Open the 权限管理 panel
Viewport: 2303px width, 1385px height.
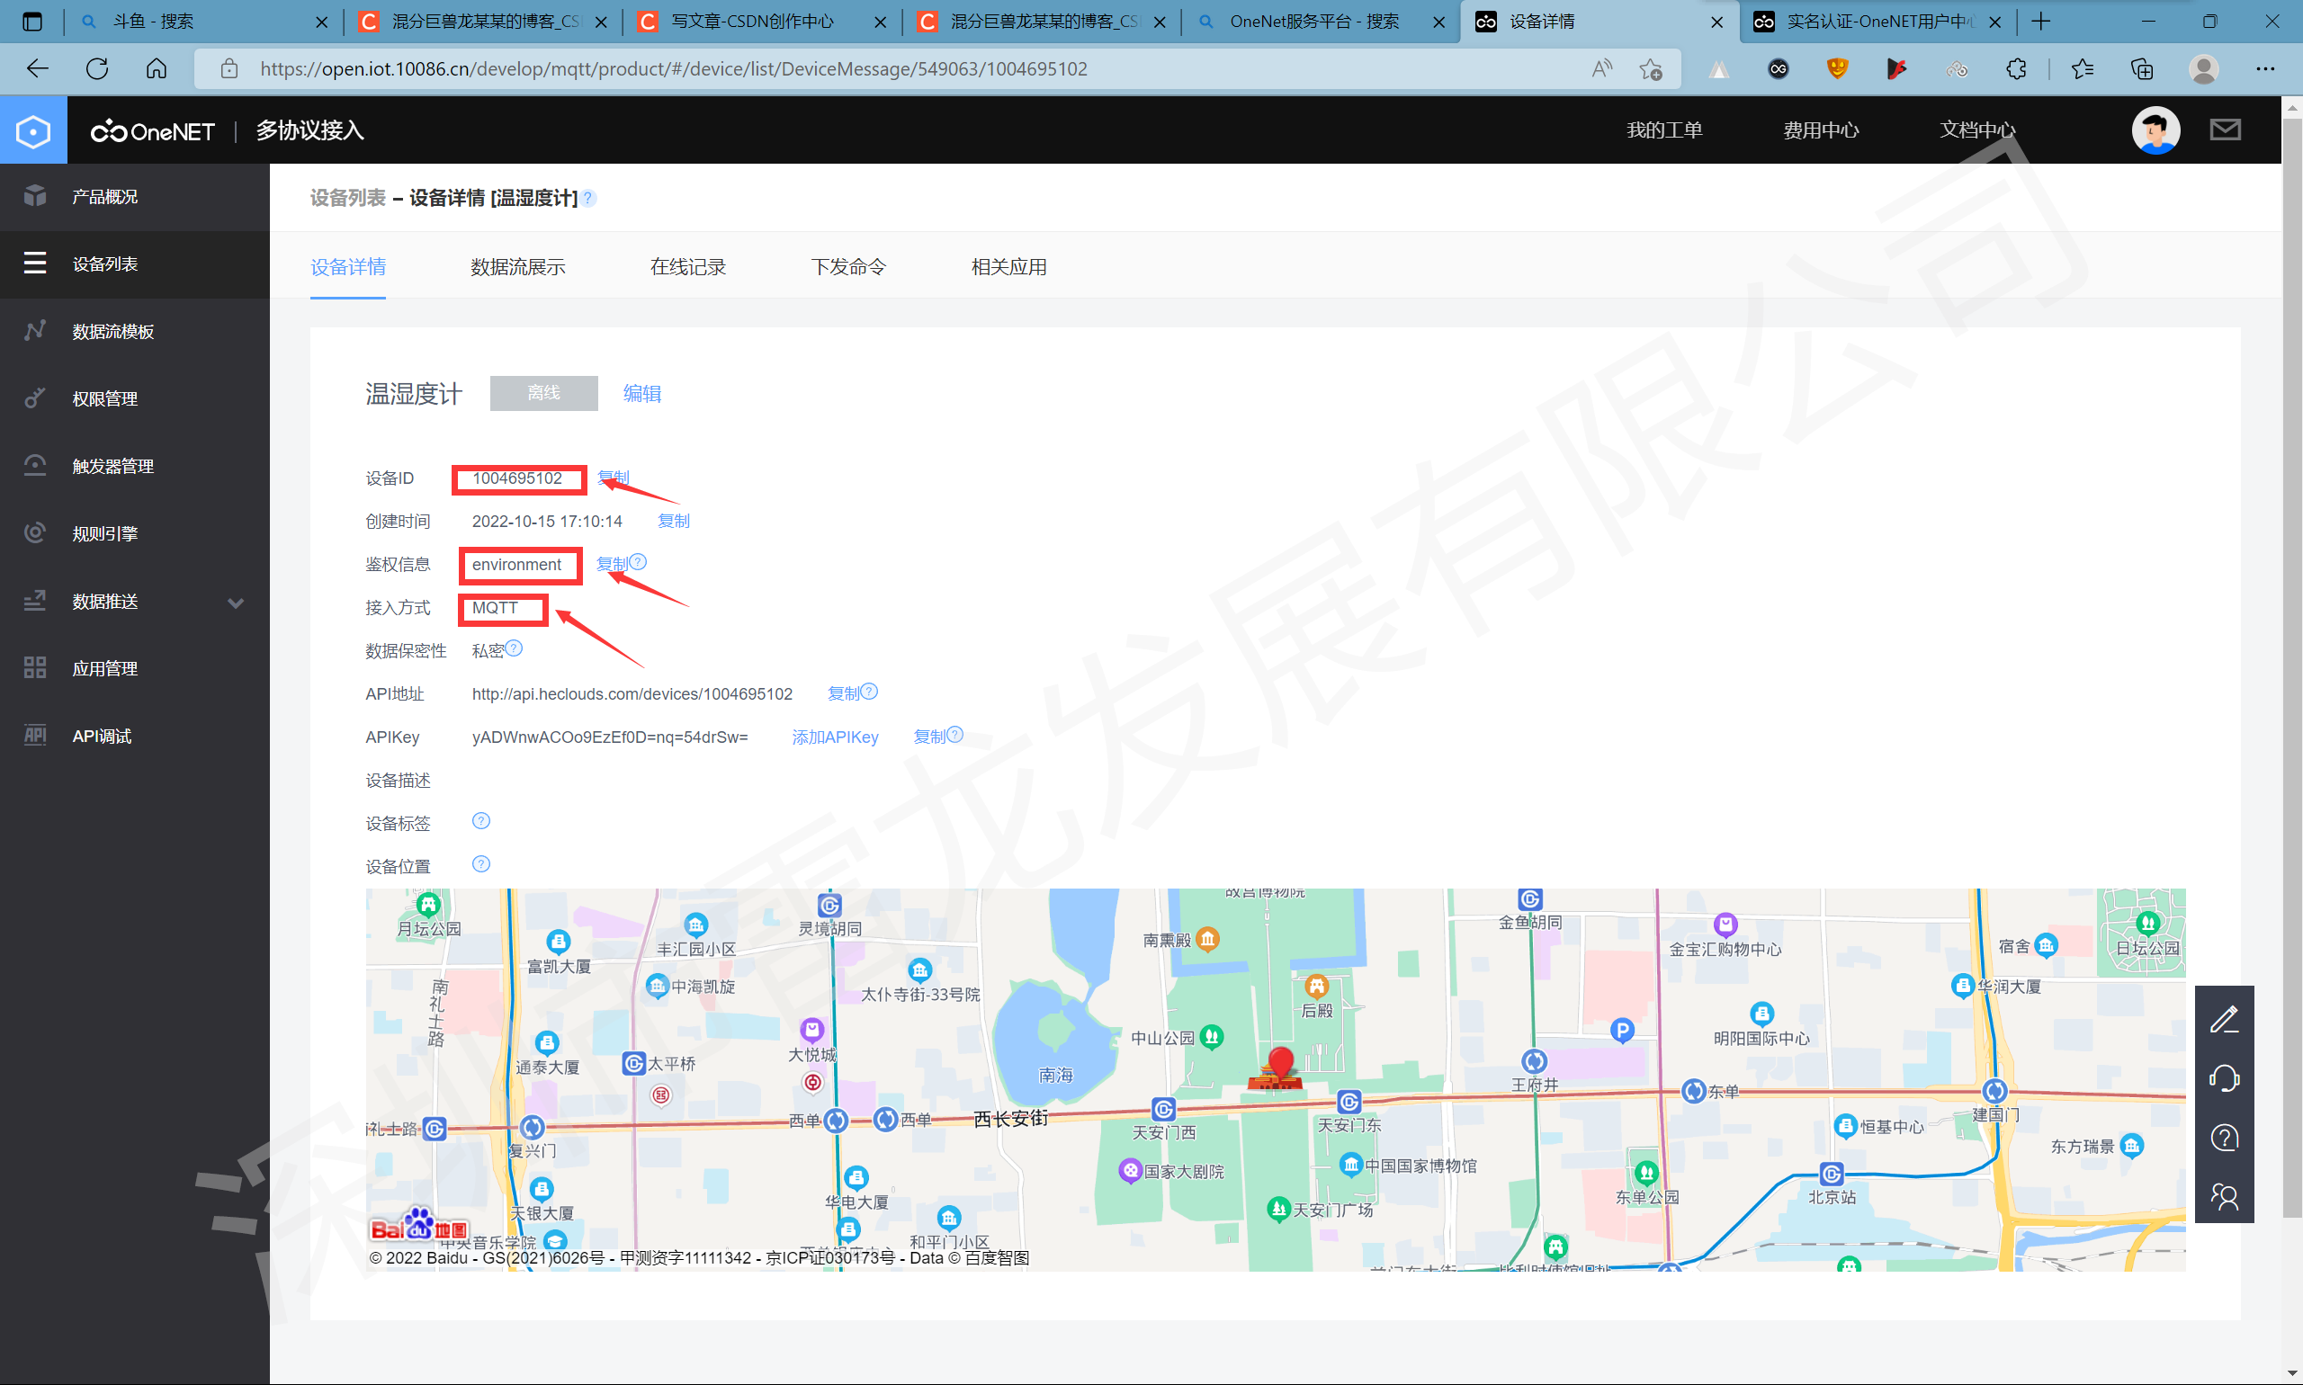[104, 398]
